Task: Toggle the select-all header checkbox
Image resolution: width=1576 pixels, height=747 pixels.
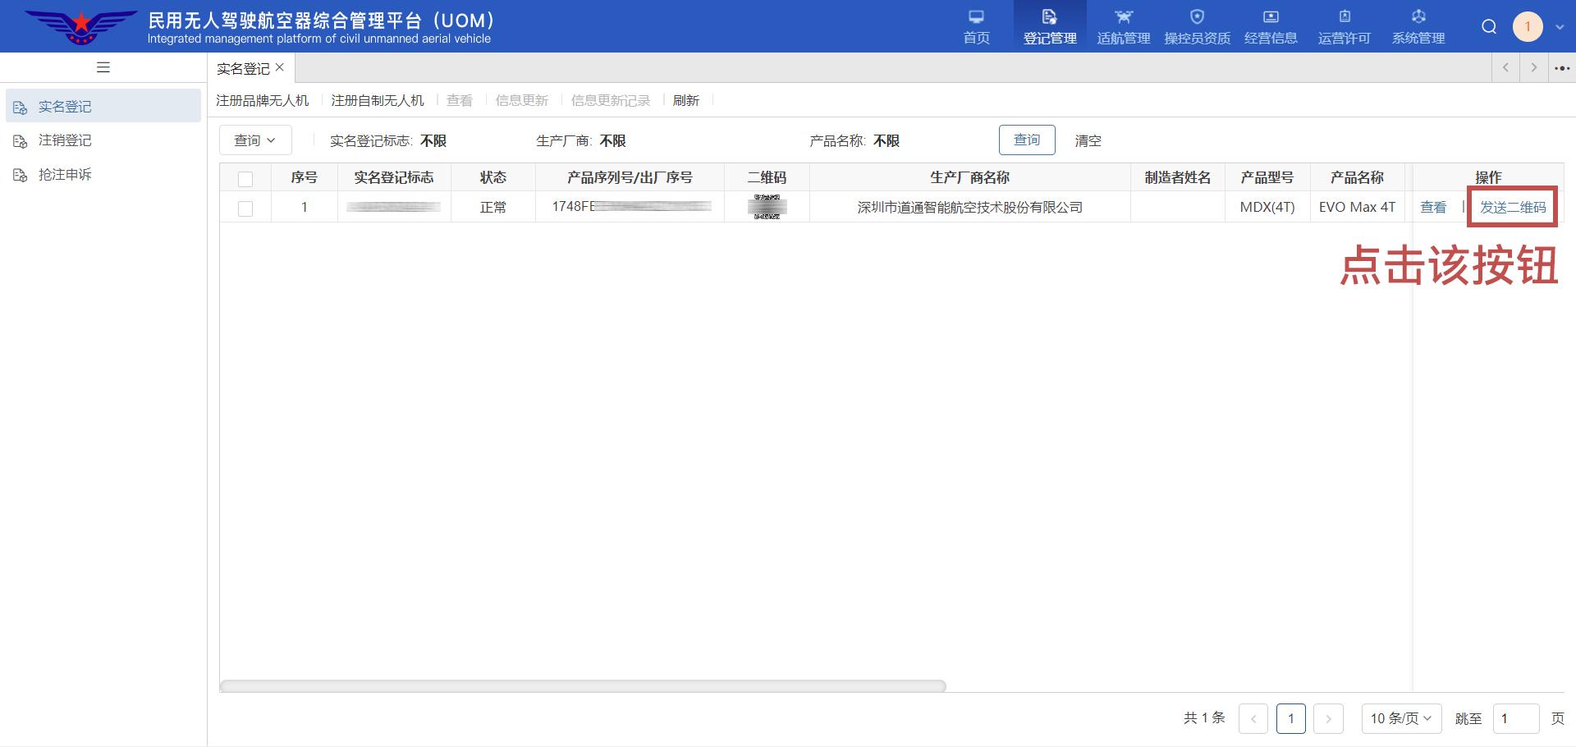Action: [245, 179]
